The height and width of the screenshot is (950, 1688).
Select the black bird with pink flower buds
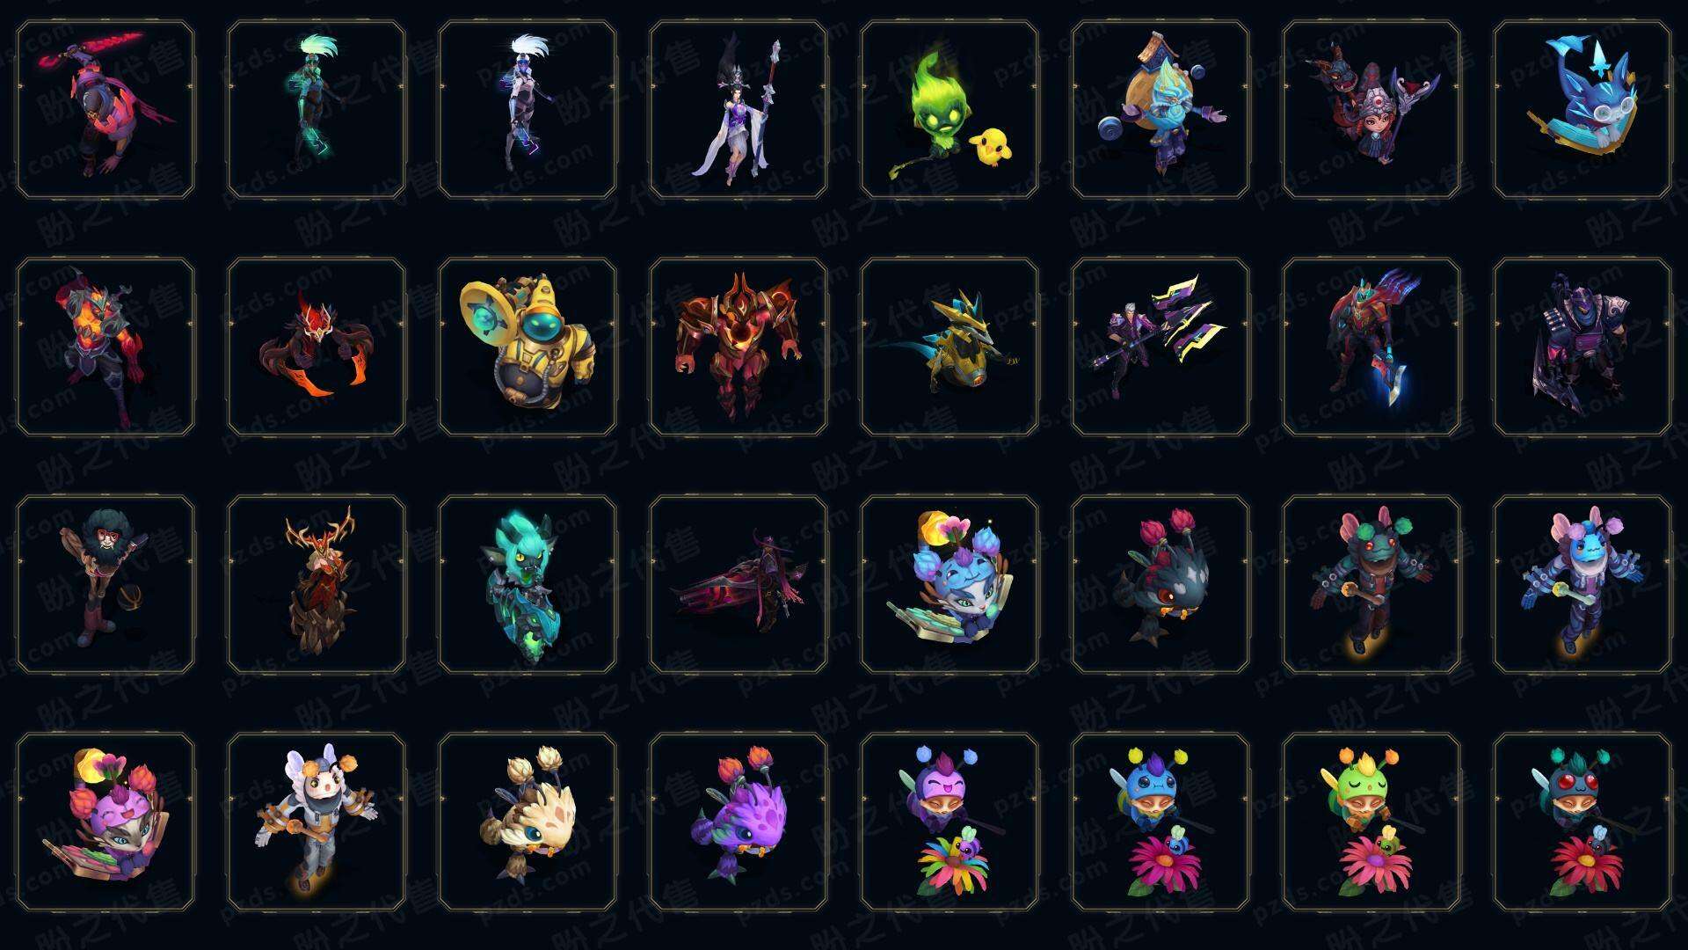1160,584
